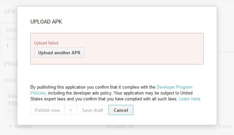Viewport: 234px width, 135px height.
Task: Click the APK page heading behind dialog
Action: tap(10, 11)
